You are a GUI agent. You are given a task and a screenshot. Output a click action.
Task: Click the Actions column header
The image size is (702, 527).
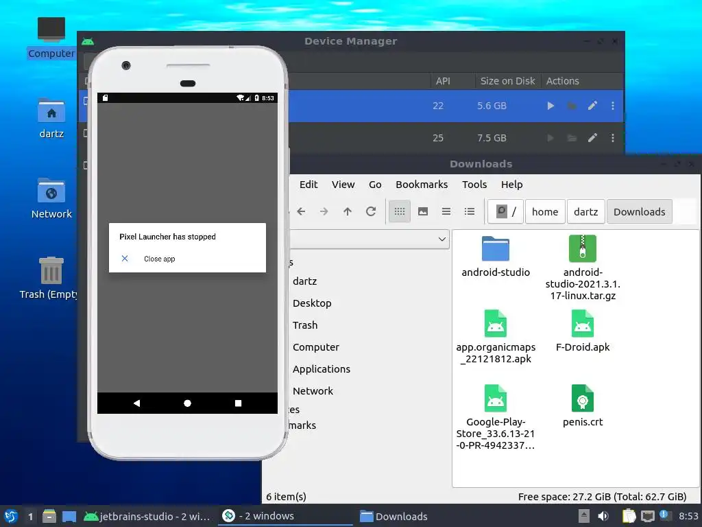pos(562,81)
